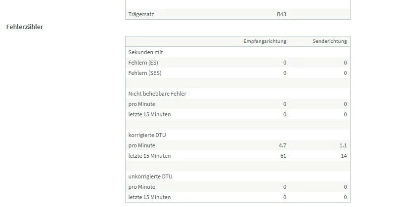Select the Nicht behebbare Fehler heading
The image size is (403, 207).
tap(157, 94)
